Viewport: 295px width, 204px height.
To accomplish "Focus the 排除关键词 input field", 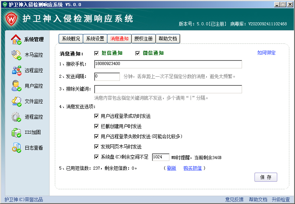I will pyautogui.click(x=168, y=89).
